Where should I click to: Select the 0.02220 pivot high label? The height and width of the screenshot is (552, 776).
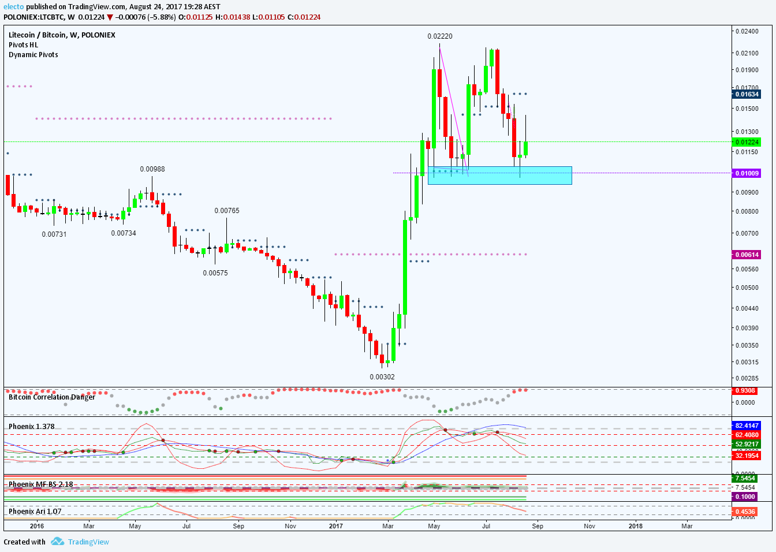tap(440, 36)
